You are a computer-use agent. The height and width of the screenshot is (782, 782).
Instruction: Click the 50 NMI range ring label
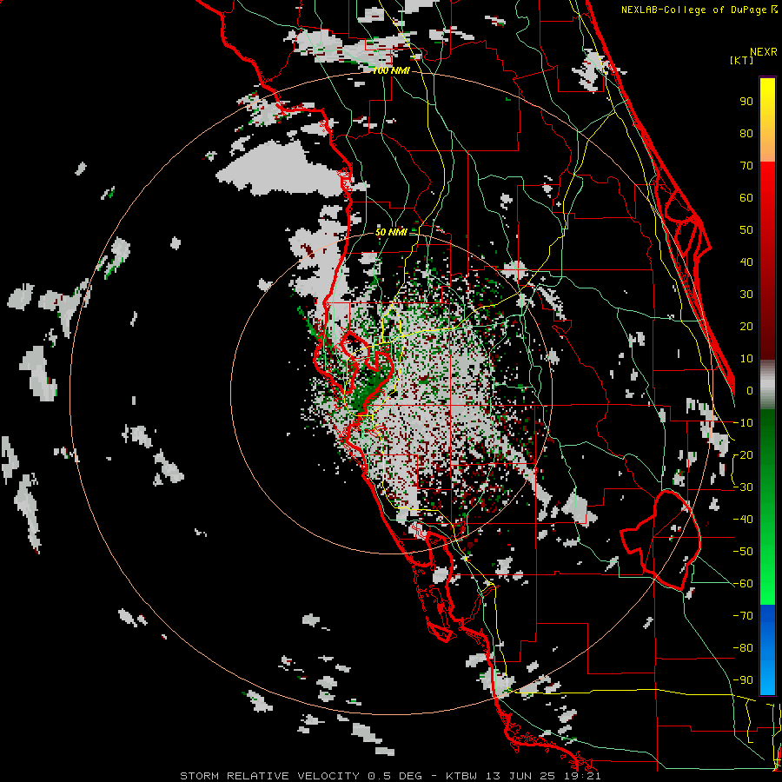[x=391, y=232]
